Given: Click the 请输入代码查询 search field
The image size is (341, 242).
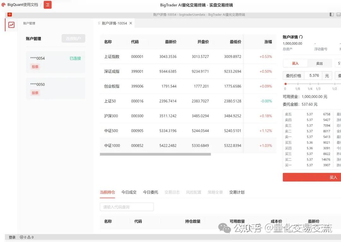Looking at the screenshot, I should (x=126, y=207).
